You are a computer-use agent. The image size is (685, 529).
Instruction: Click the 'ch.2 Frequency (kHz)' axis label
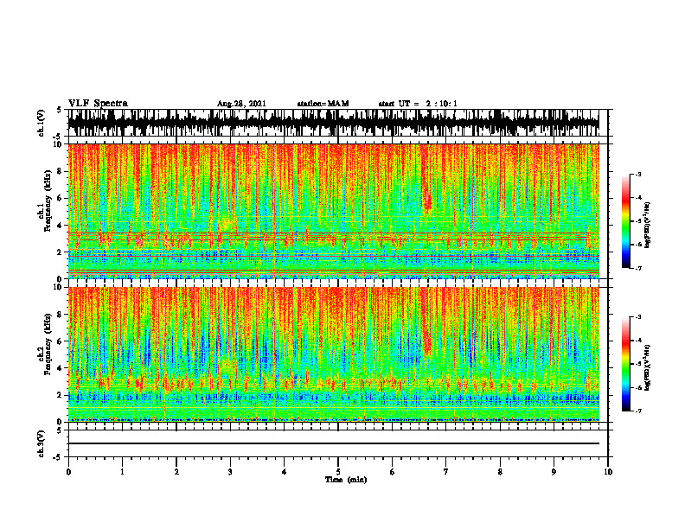44,344
